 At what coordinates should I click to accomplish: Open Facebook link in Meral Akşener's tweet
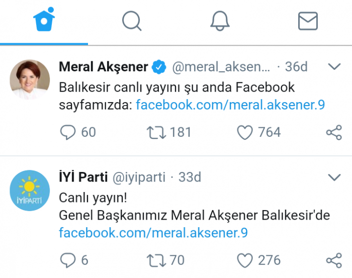point(230,105)
